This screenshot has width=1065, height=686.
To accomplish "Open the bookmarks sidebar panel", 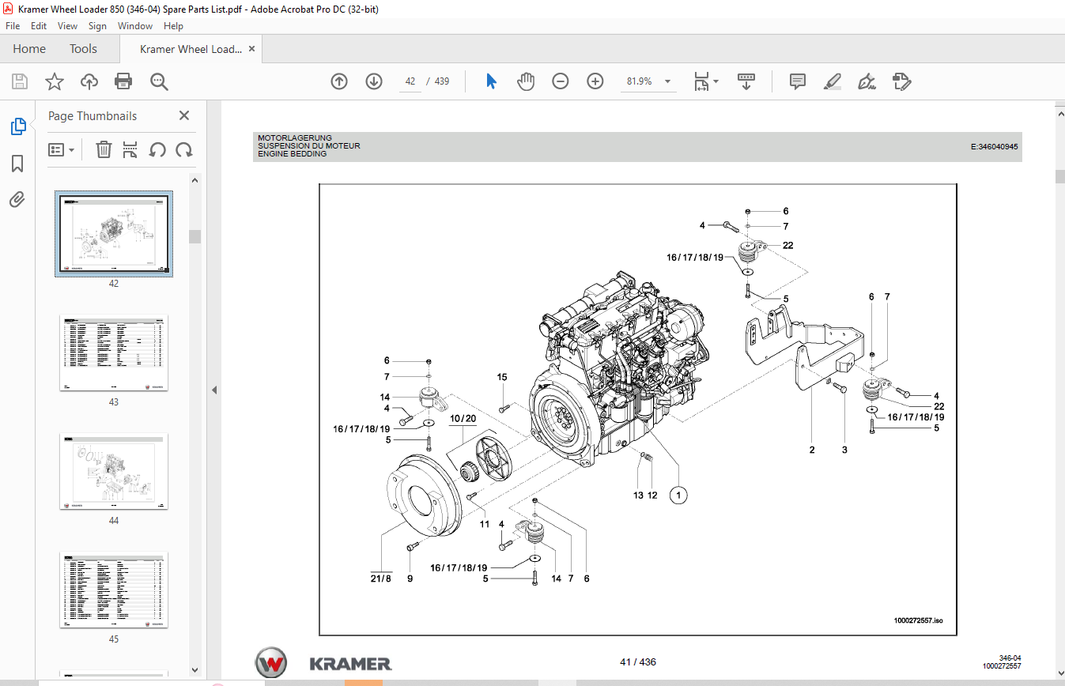I will [x=17, y=164].
